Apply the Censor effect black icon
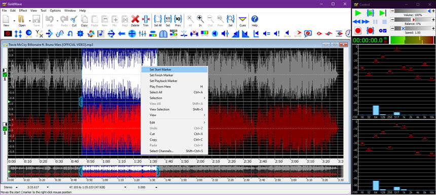The height and width of the screenshot is (195, 436). pos(8,34)
